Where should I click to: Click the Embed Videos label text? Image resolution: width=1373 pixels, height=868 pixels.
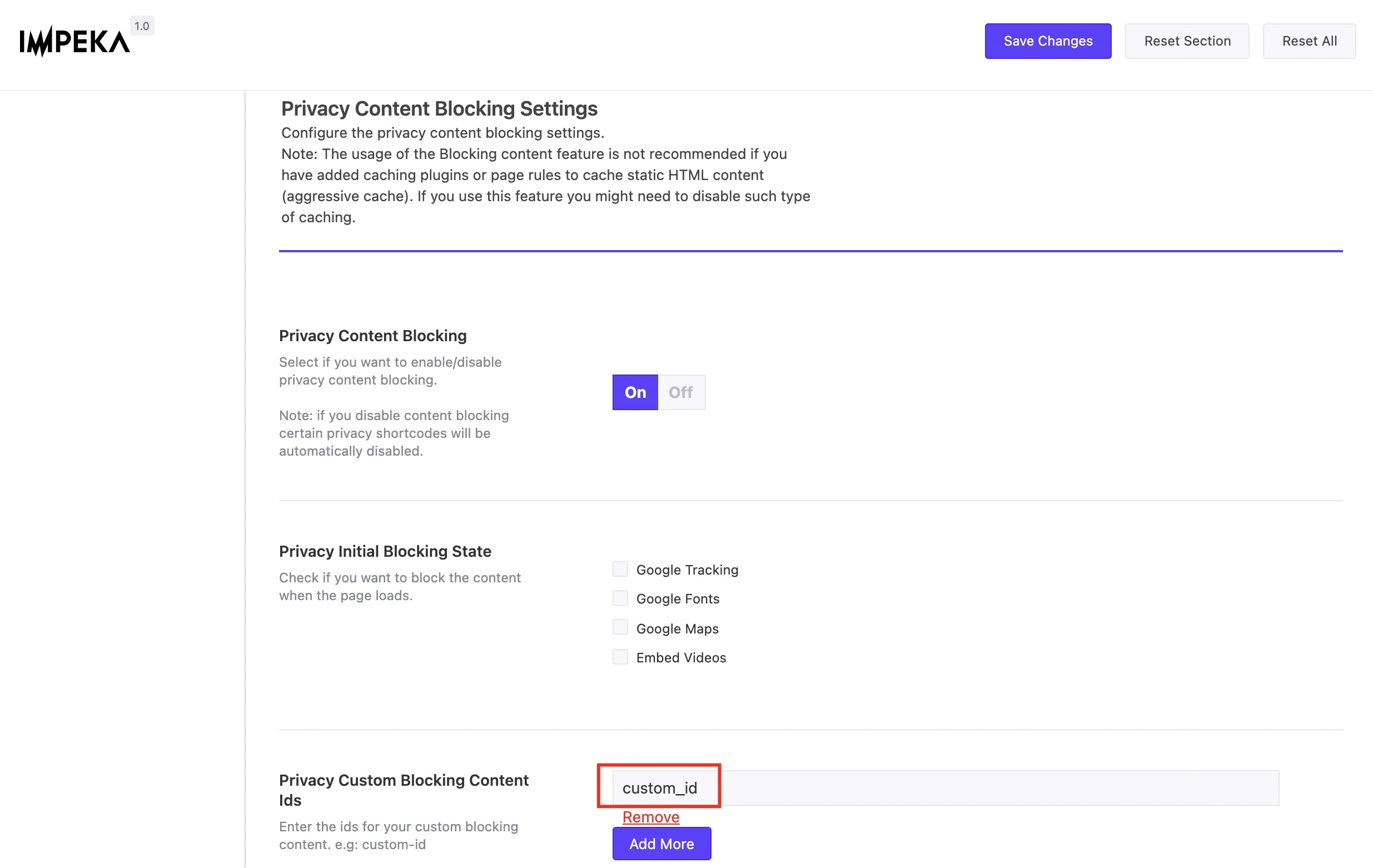pos(681,657)
